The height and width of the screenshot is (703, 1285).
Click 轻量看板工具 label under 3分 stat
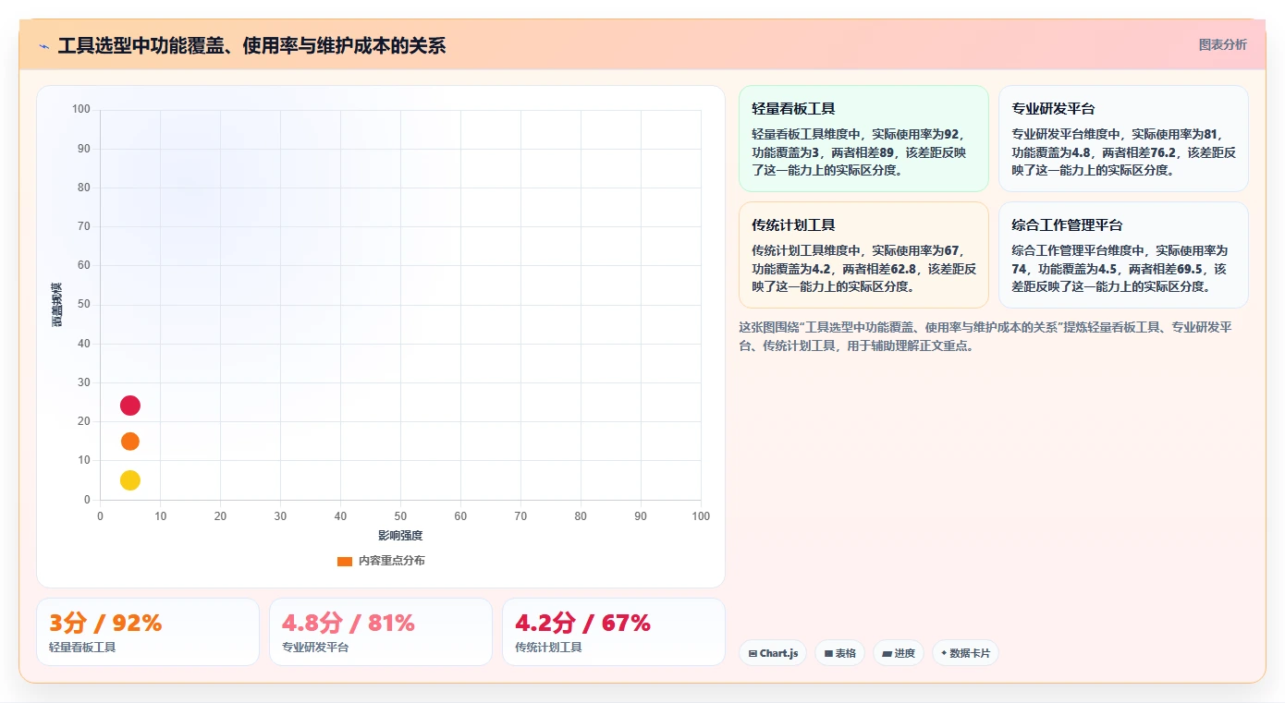tap(82, 648)
